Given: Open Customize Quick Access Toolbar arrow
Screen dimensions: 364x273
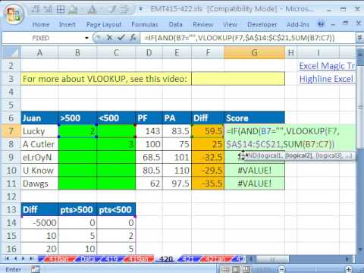Looking at the screenshot, I should [x=141, y=9].
